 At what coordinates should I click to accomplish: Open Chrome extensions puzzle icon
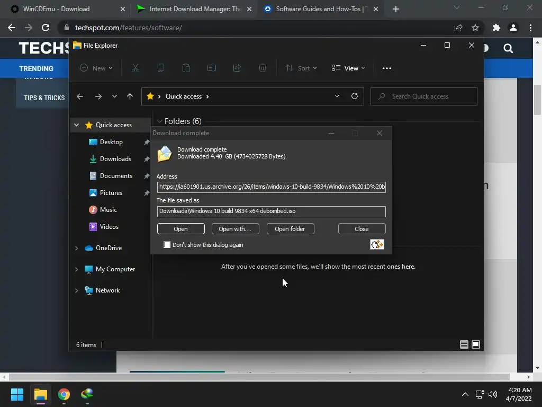point(496,28)
